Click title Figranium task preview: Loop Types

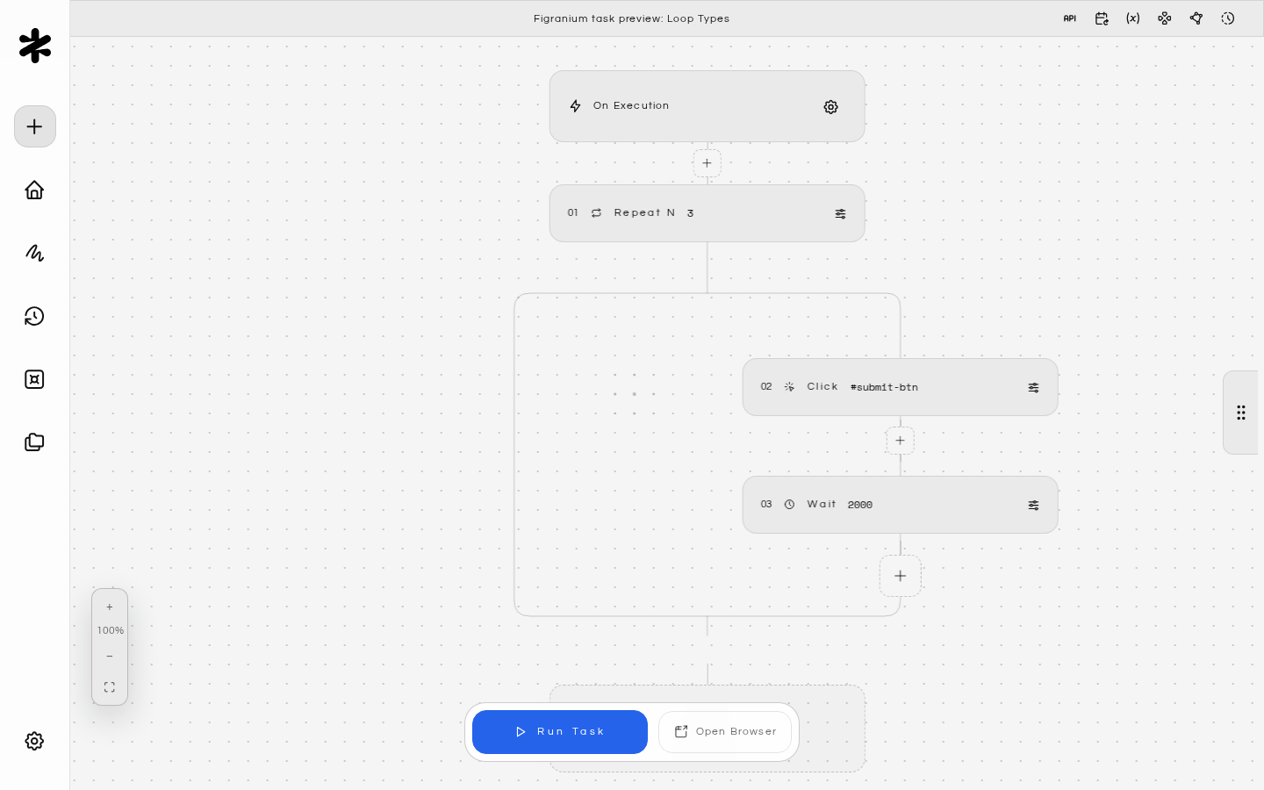pos(632,18)
